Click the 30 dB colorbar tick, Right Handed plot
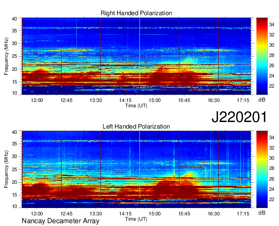 tap(272, 45)
